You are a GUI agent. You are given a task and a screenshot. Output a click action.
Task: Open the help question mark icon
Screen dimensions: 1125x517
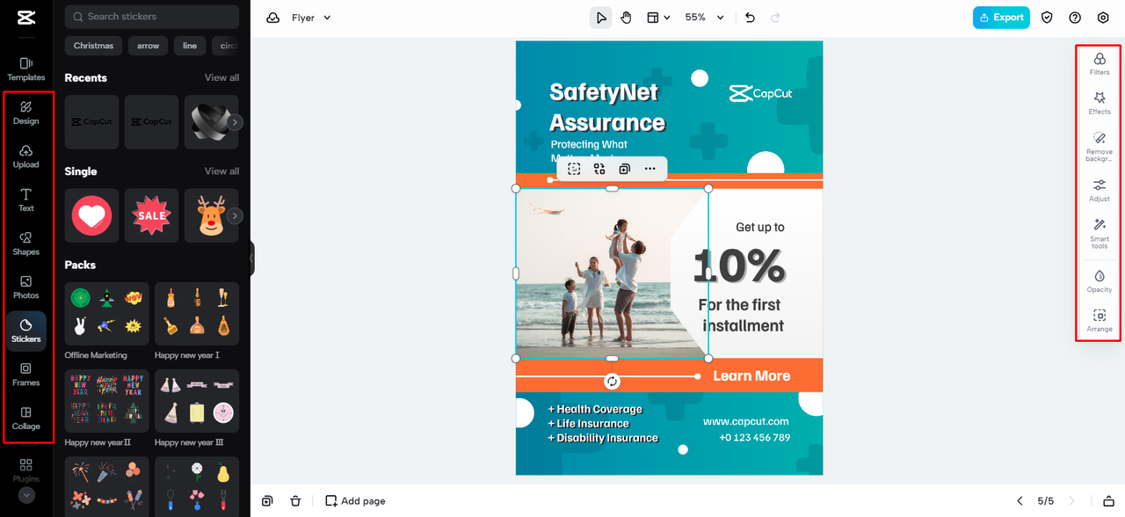click(x=1075, y=18)
